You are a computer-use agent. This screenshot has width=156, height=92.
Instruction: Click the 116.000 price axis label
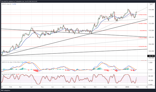coord(151,10)
